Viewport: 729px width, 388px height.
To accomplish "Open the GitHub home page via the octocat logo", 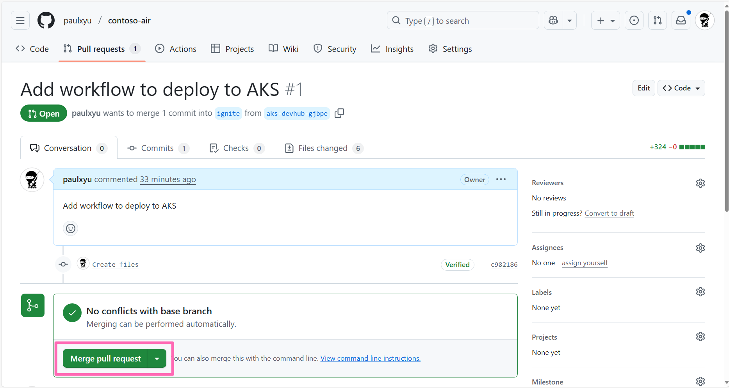I will [x=46, y=20].
